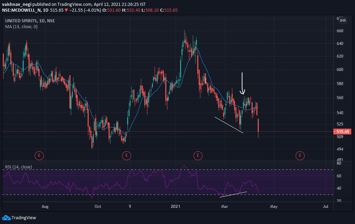Click the 40 level on the RSI axis
The width and height of the screenshot is (355, 224).
(x=339, y=188)
